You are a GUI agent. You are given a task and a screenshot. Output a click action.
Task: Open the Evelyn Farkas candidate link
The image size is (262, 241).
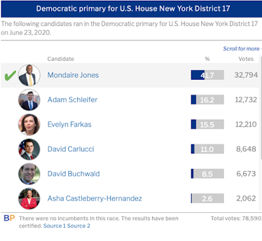69,124
